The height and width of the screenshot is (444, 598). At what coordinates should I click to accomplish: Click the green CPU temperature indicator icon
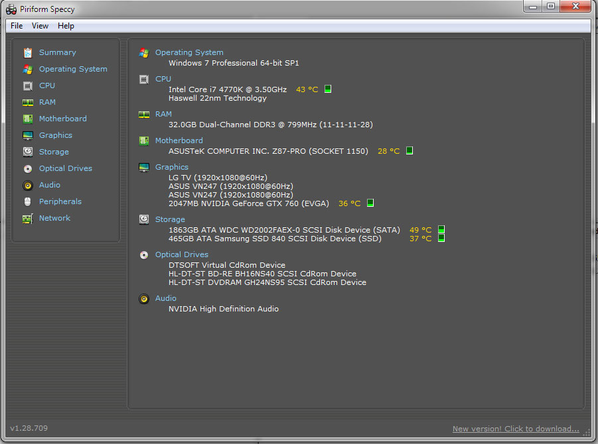click(328, 89)
